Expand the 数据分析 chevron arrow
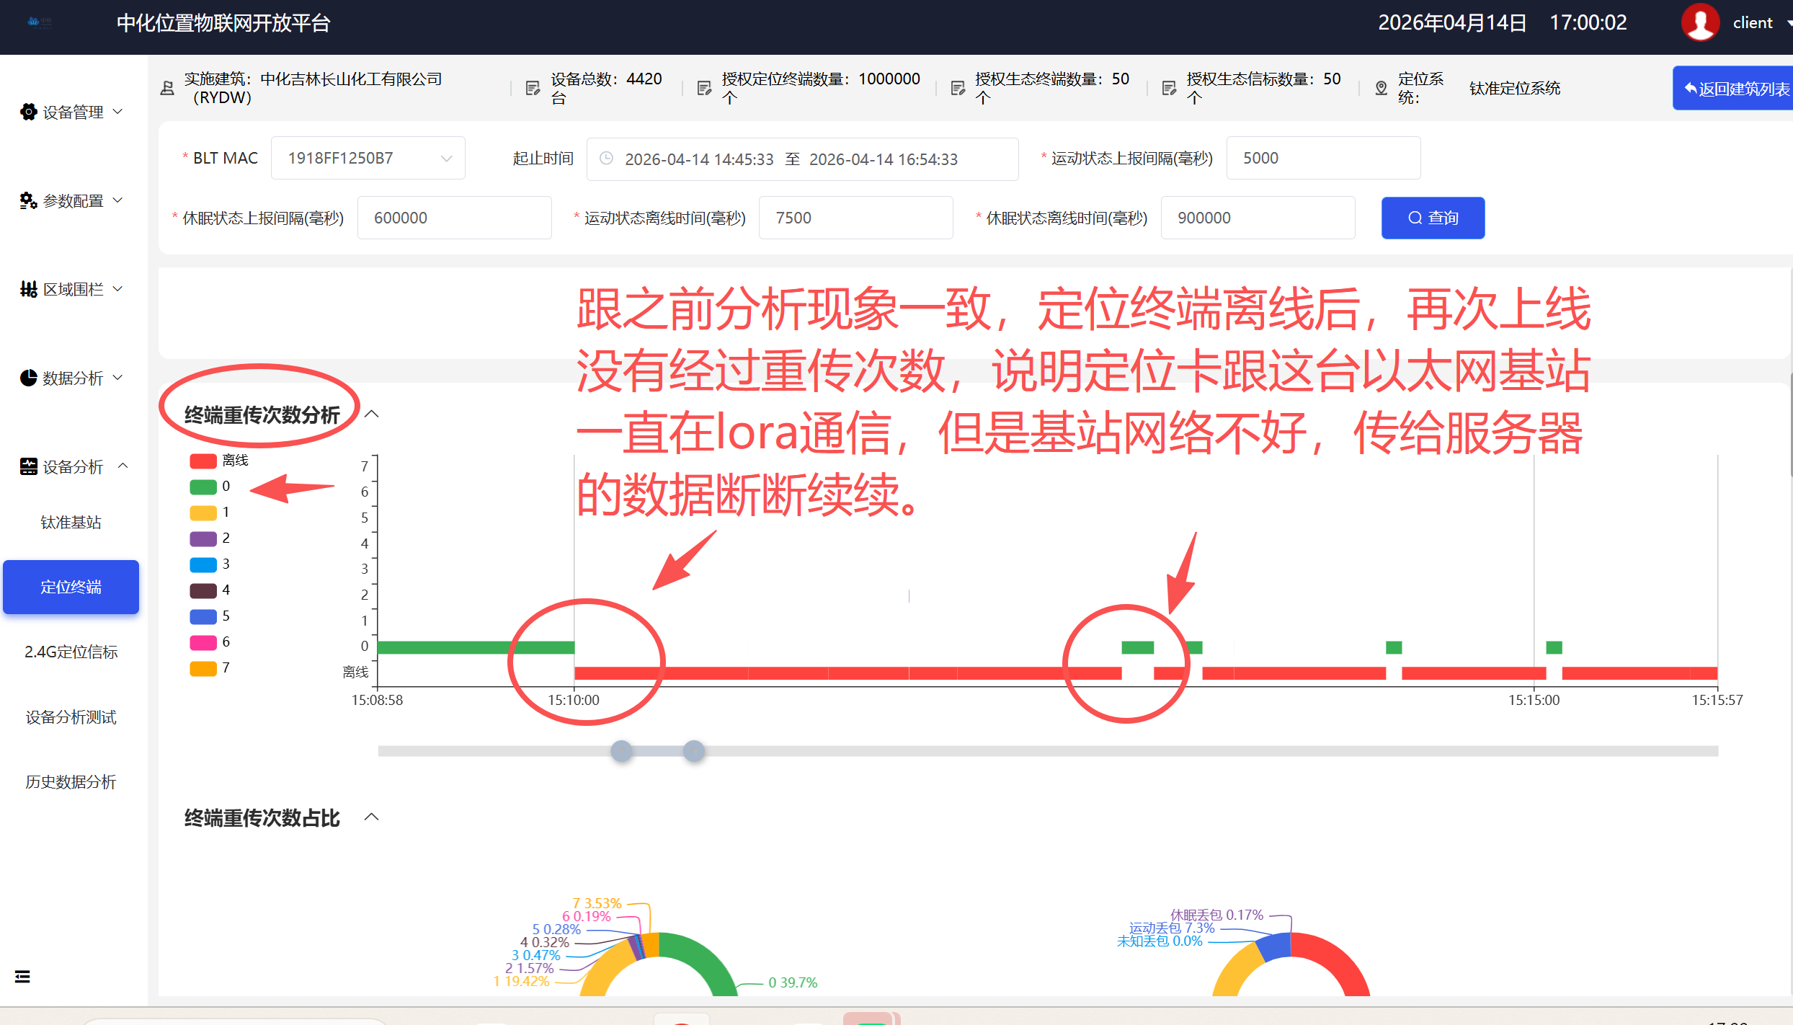Image resolution: width=1793 pixels, height=1025 pixels. click(118, 377)
